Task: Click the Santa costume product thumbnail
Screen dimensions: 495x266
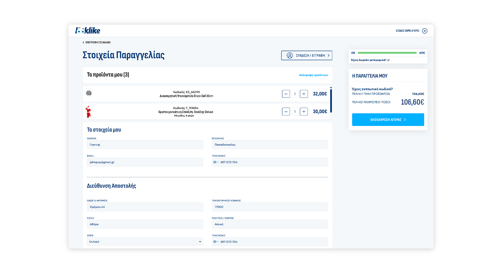Action: click(89, 111)
